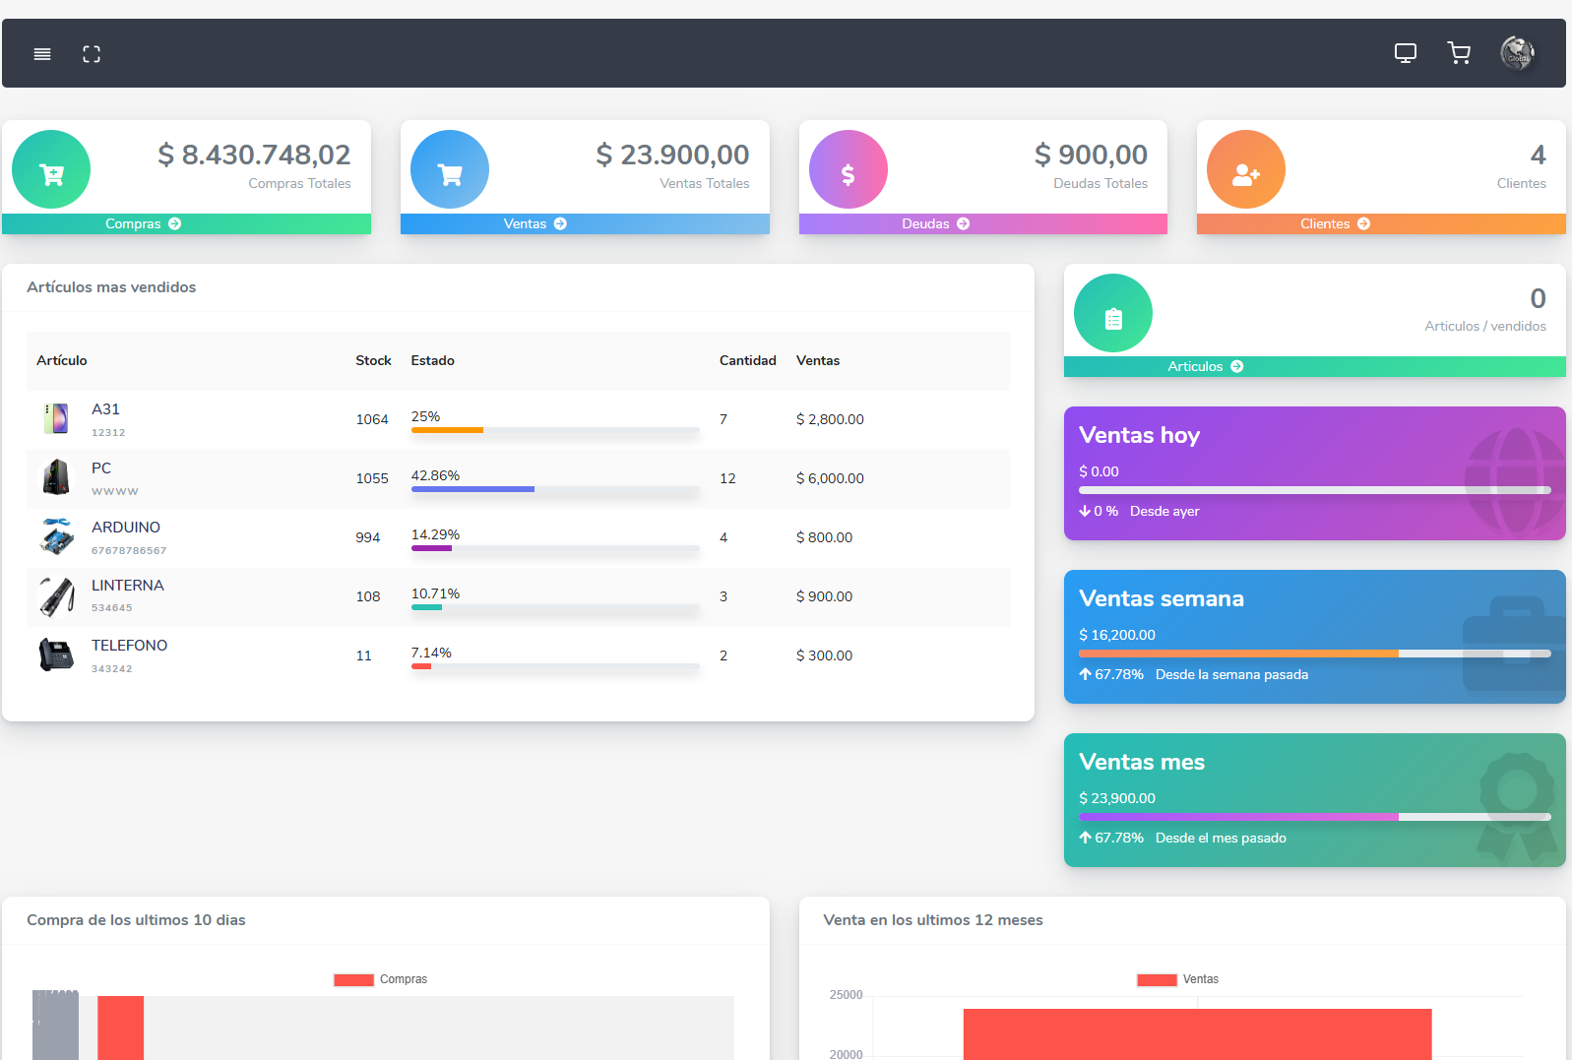The image size is (1572, 1060).
Task: Toggle fullscreen mode icon
Action: [92, 54]
